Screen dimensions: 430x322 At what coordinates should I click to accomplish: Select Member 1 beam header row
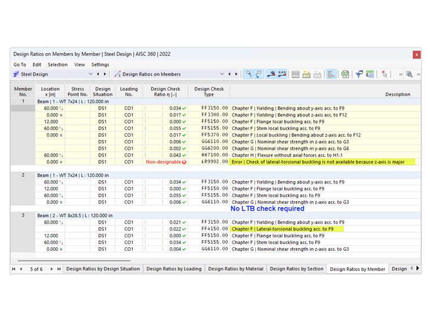tap(228, 102)
